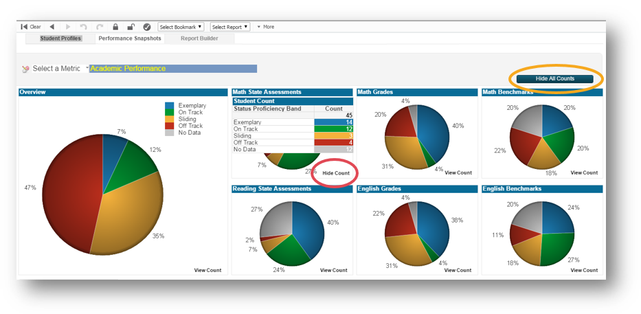Show View Count under Math Grades
The width and height of the screenshot is (641, 314).
point(458,173)
